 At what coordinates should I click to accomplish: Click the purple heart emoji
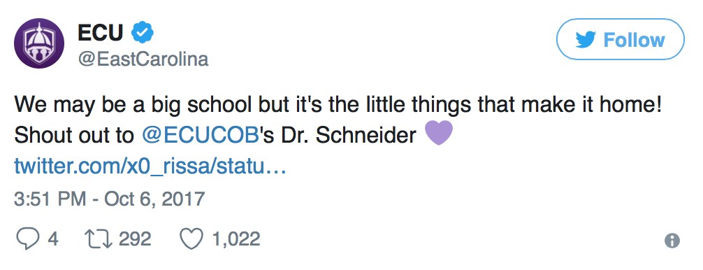(x=439, y=134)
